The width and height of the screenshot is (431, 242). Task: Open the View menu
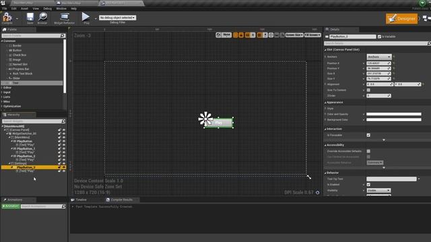point(36,9)
